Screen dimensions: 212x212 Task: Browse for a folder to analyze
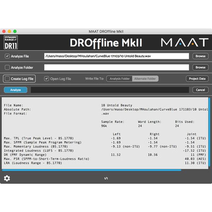[200, 67]
